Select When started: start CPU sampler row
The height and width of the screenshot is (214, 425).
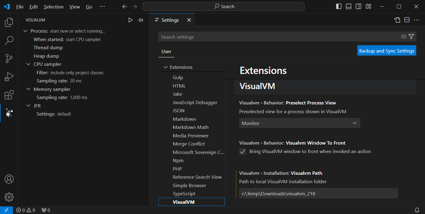point(67,39)
